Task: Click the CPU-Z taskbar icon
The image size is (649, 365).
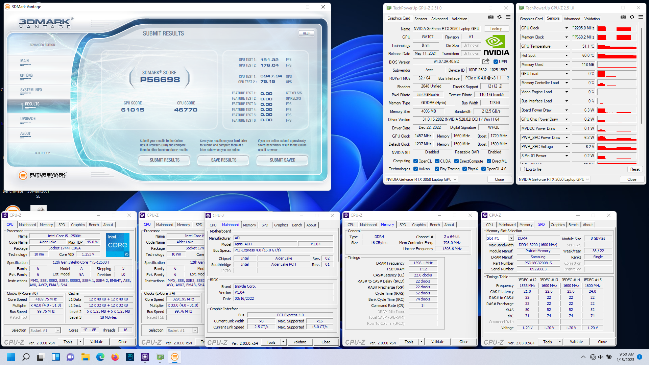Action: point(145,357)
